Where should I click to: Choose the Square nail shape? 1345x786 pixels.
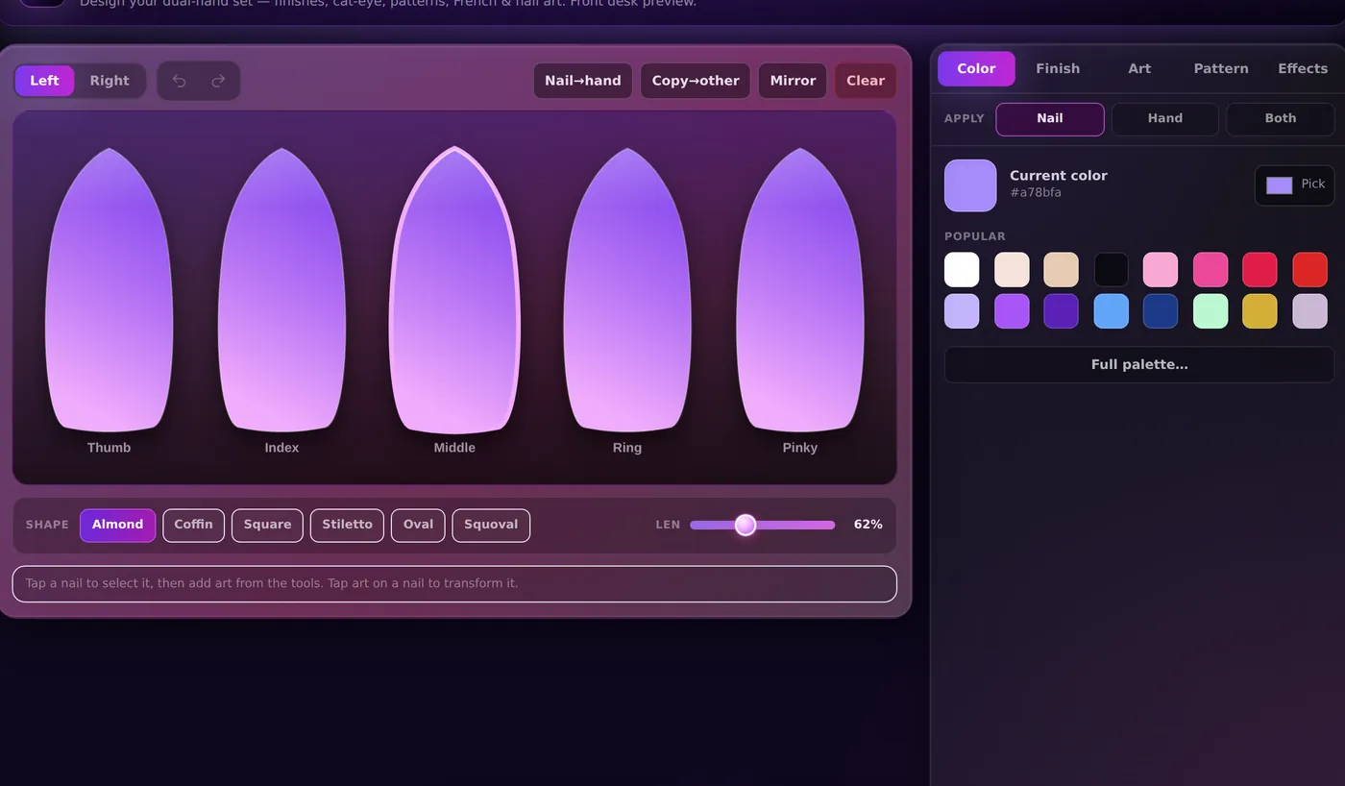point(267,526)
